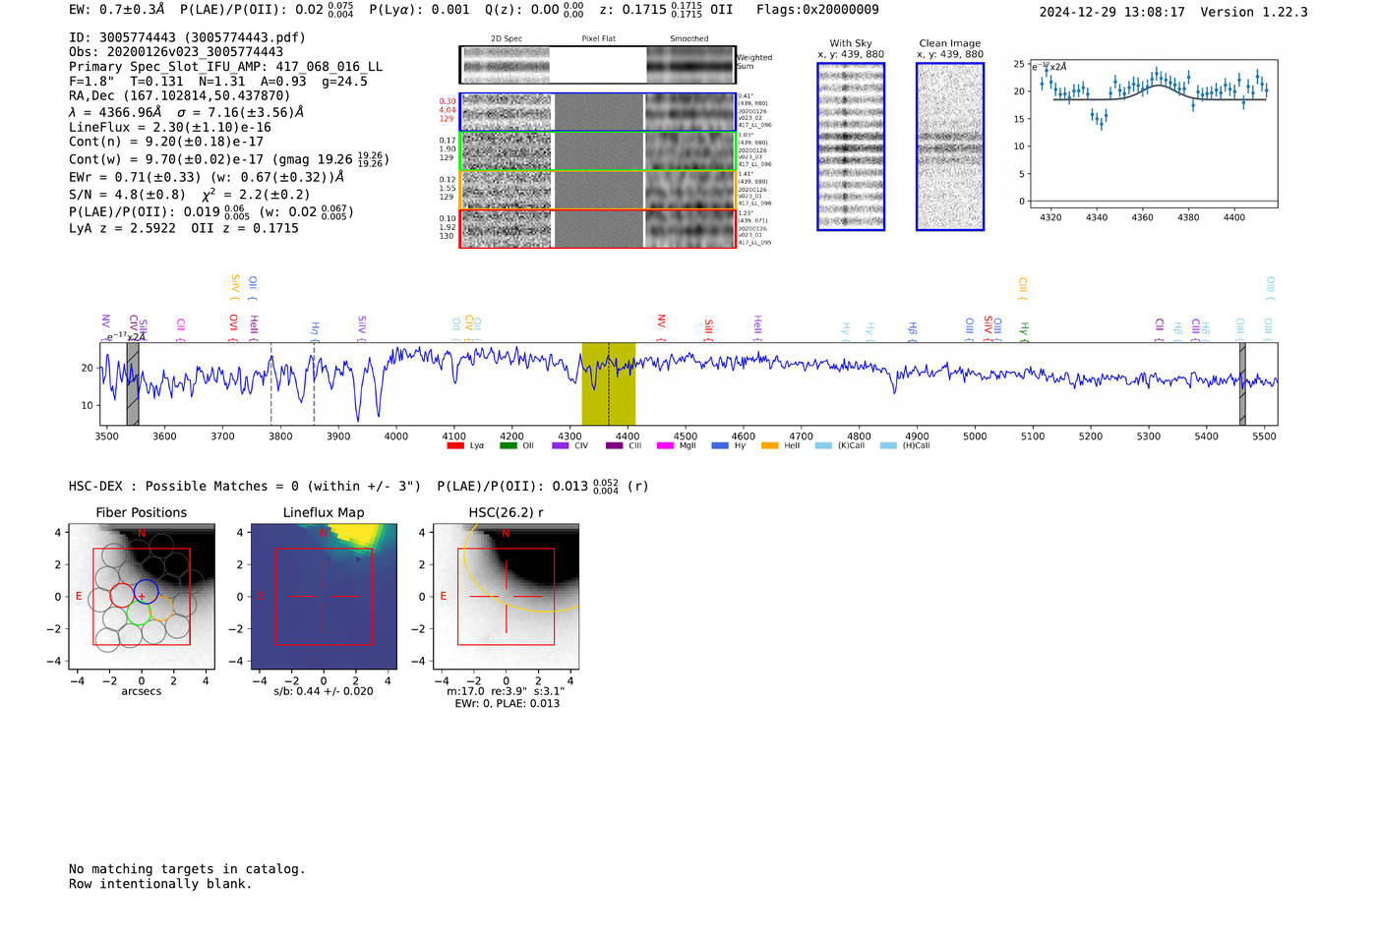1377x937 pixels.
Task: Click the magenta CII line label
Action: [x=181, y=327]
